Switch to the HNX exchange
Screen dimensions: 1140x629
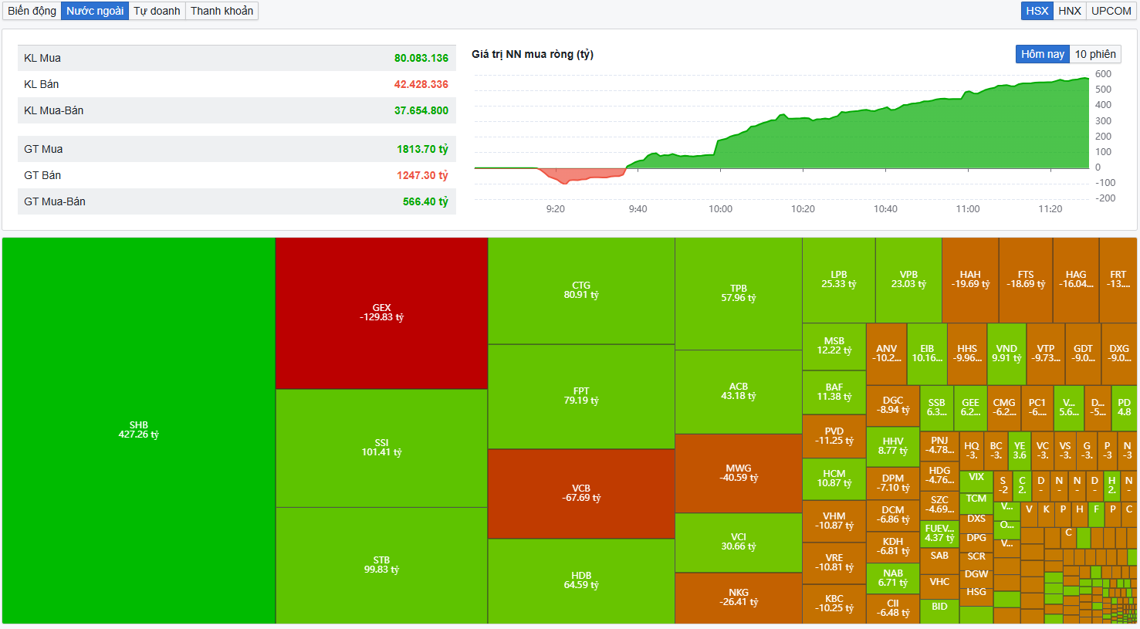coord(1069,11)
